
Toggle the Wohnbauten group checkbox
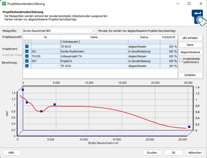(x=27, y=42)
